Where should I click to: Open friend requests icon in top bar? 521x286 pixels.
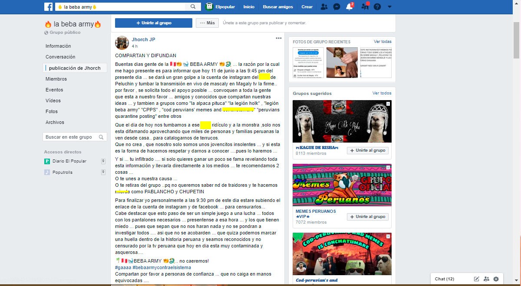[324, 7]
